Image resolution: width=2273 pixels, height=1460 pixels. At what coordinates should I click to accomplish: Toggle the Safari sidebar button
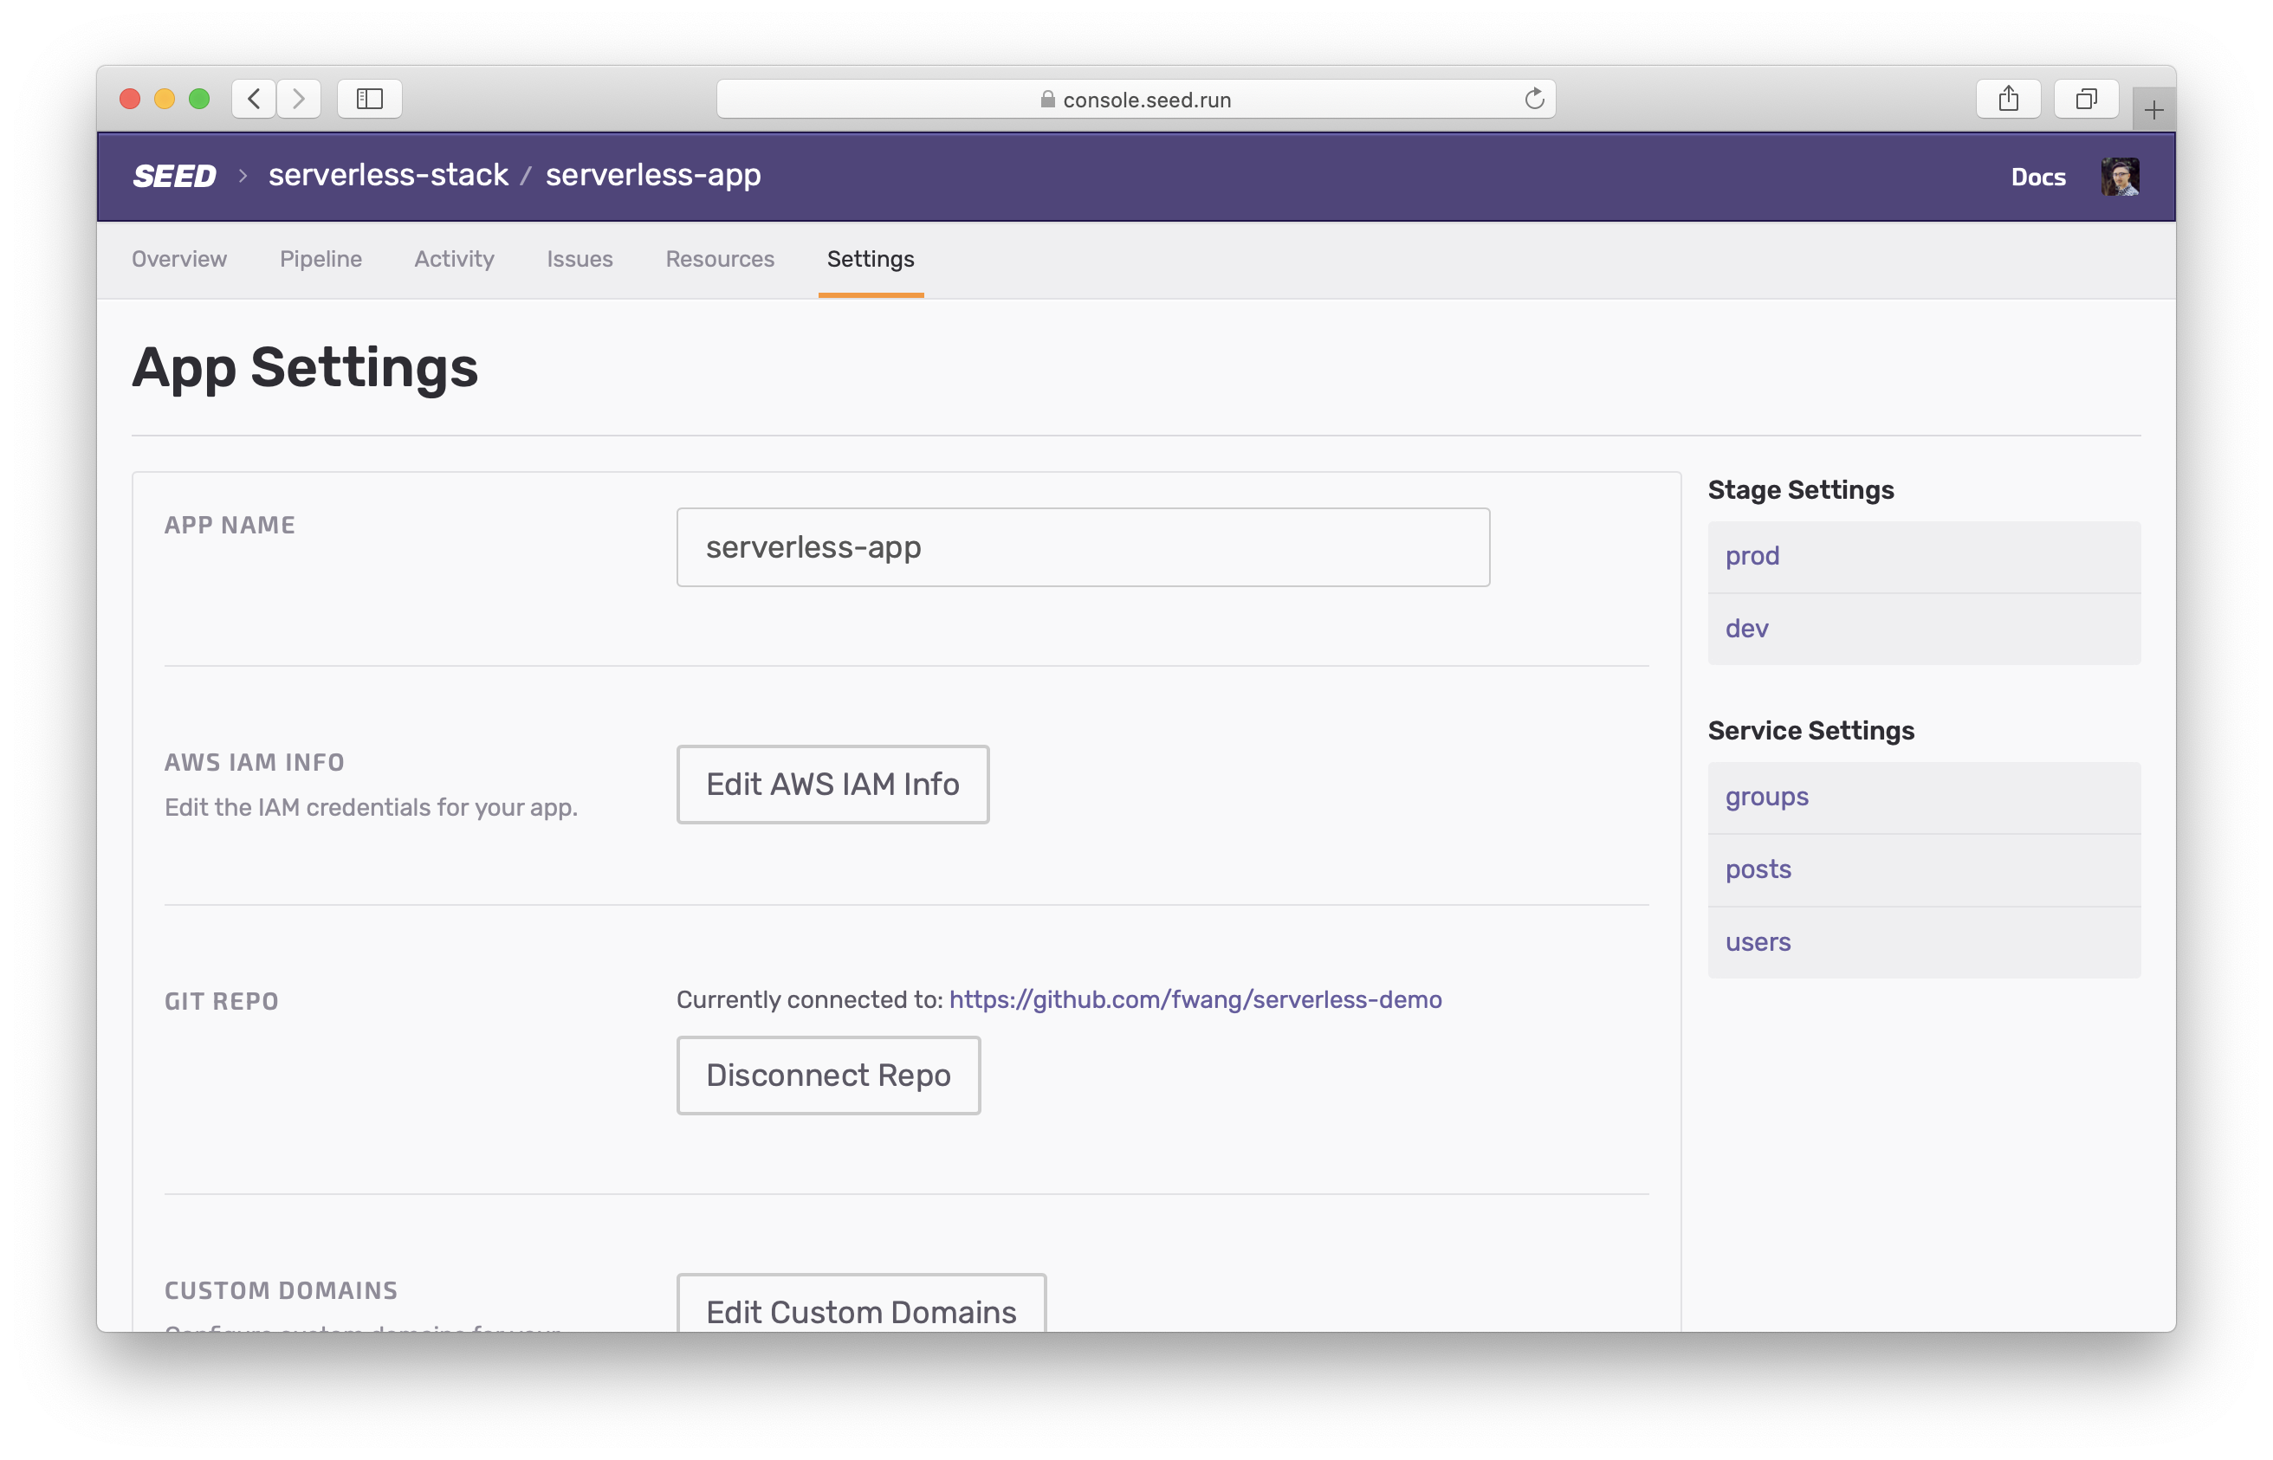pos(370,99)
